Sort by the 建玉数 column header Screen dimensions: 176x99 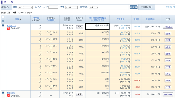tap(36, 18)
